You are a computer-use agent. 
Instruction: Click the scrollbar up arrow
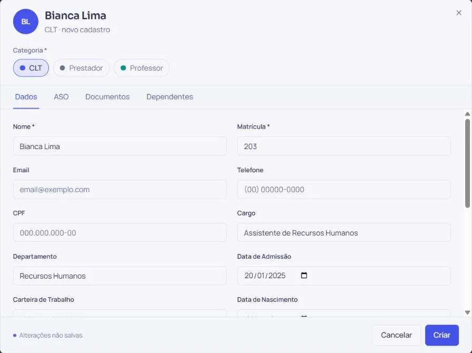pos(467,114)
